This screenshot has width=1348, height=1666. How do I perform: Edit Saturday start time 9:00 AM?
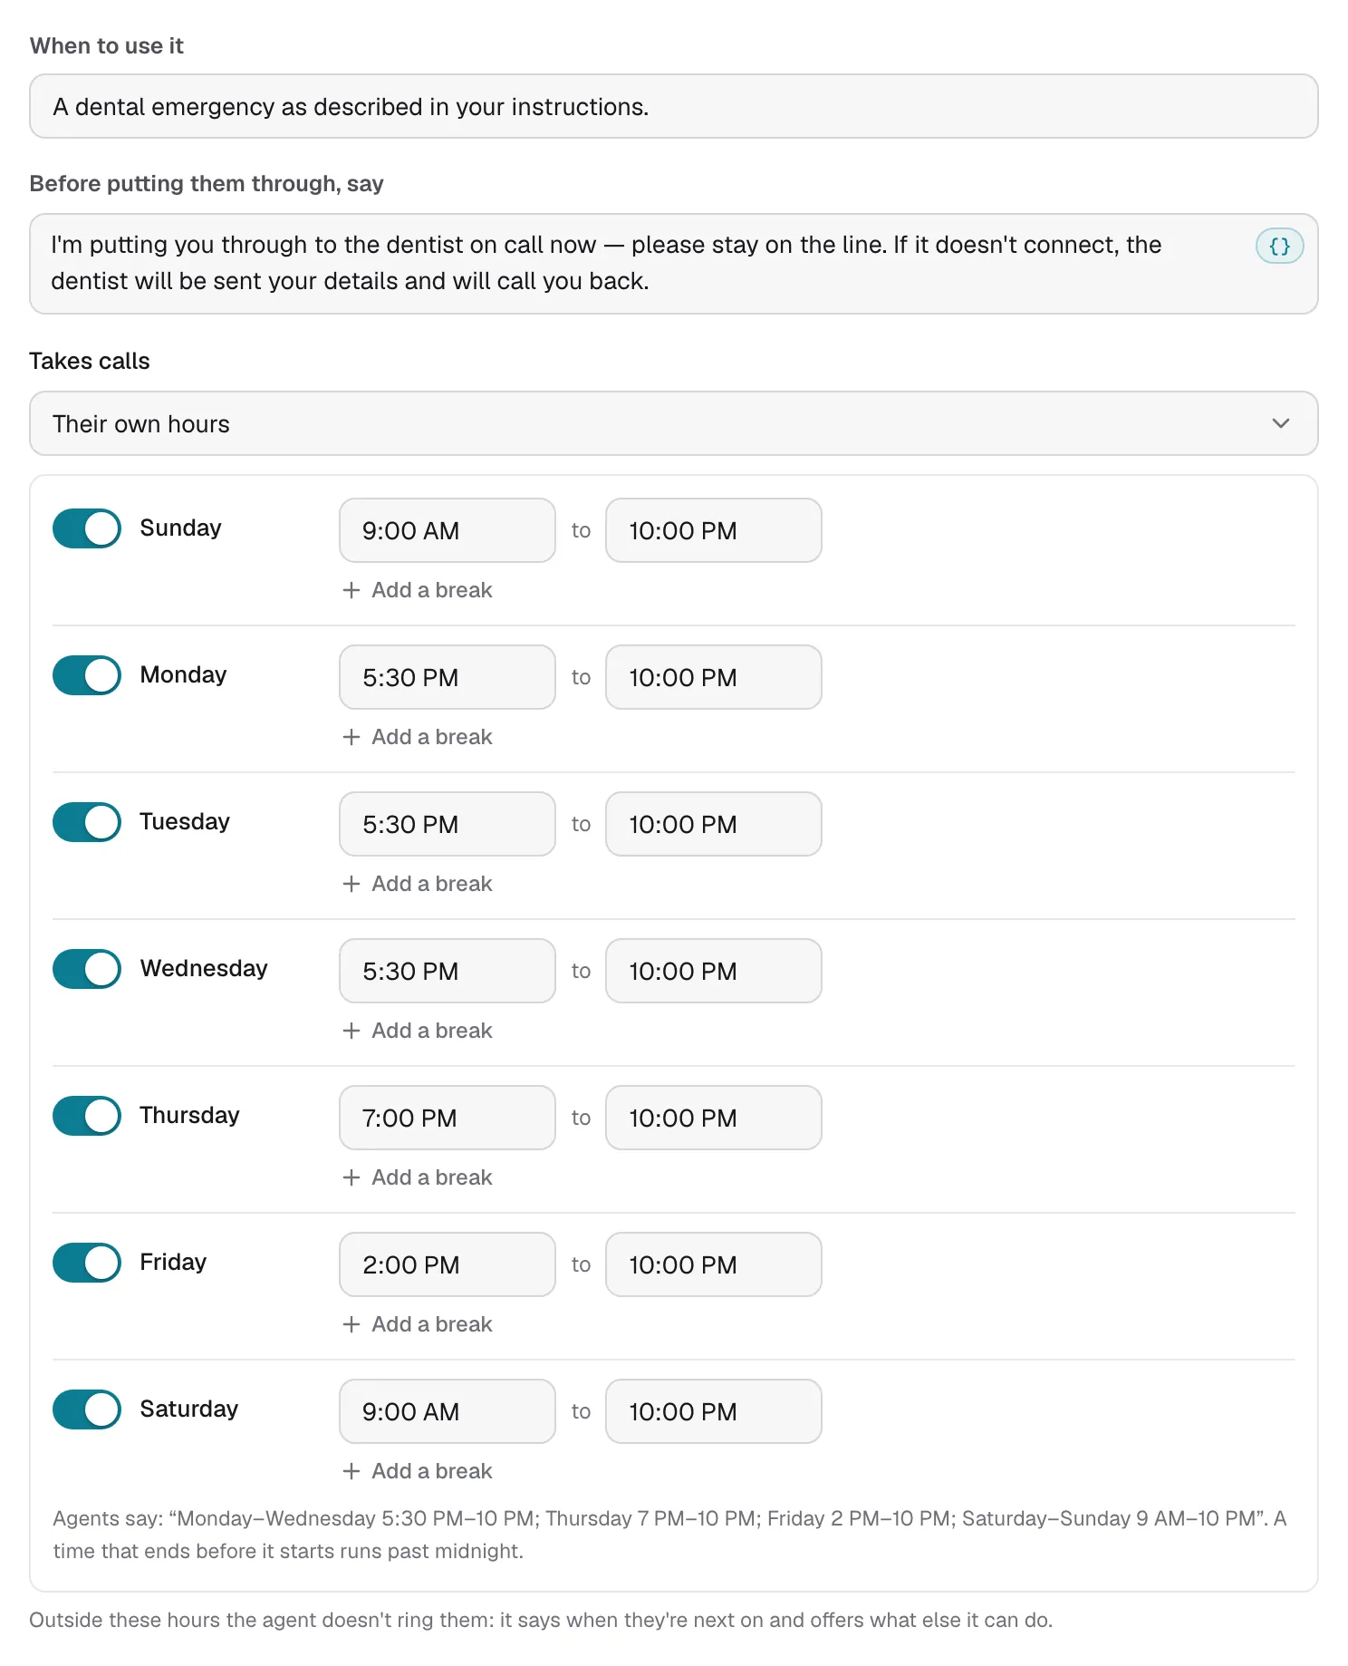448,1411
